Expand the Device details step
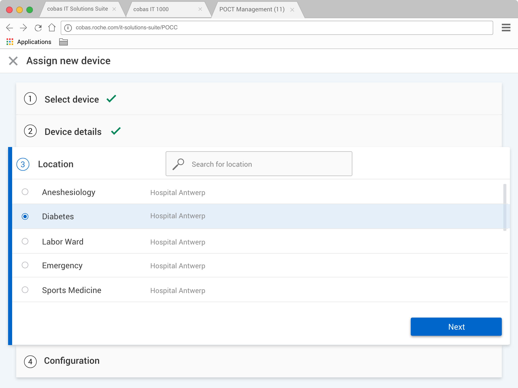Image resolution: width=518 pixels, height=388 pixels. click(73, 132)
